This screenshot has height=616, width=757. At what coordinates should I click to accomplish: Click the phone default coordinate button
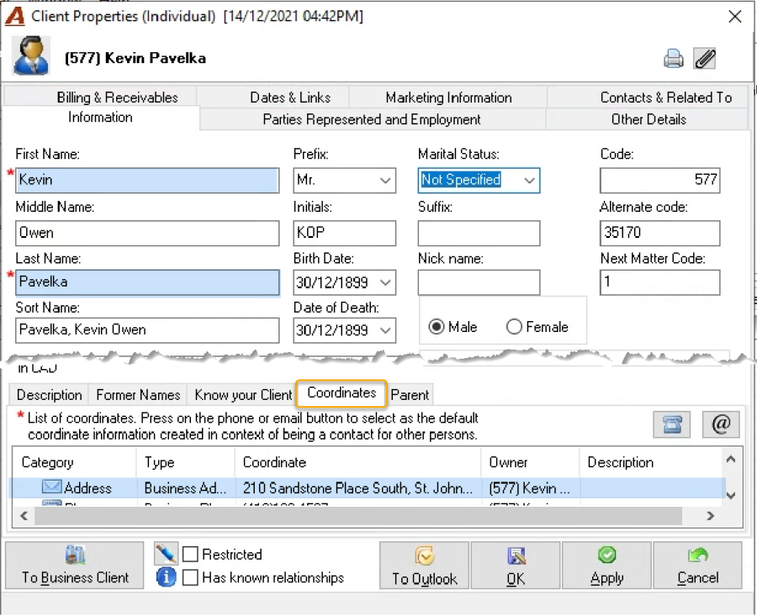pyautogui.click(x=671, y=424)
